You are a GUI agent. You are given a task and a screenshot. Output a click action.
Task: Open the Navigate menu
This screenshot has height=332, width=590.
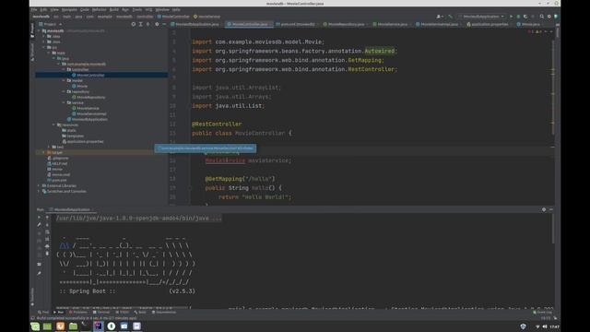69,9
